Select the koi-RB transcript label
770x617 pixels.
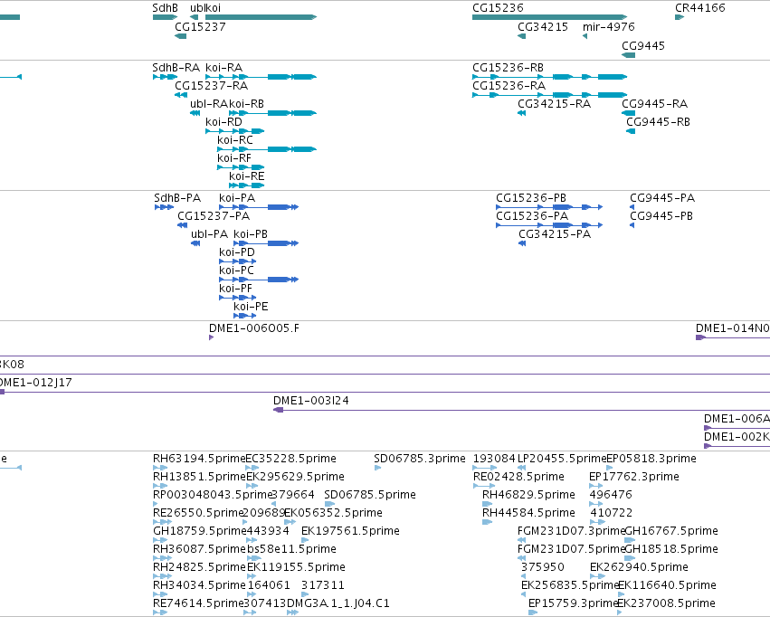coord(246,104)
